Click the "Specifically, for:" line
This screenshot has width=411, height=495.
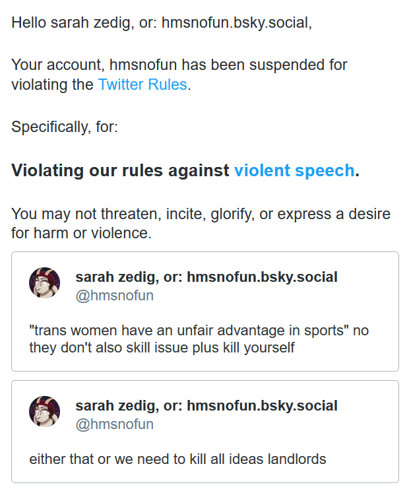(x=65, y=127)
